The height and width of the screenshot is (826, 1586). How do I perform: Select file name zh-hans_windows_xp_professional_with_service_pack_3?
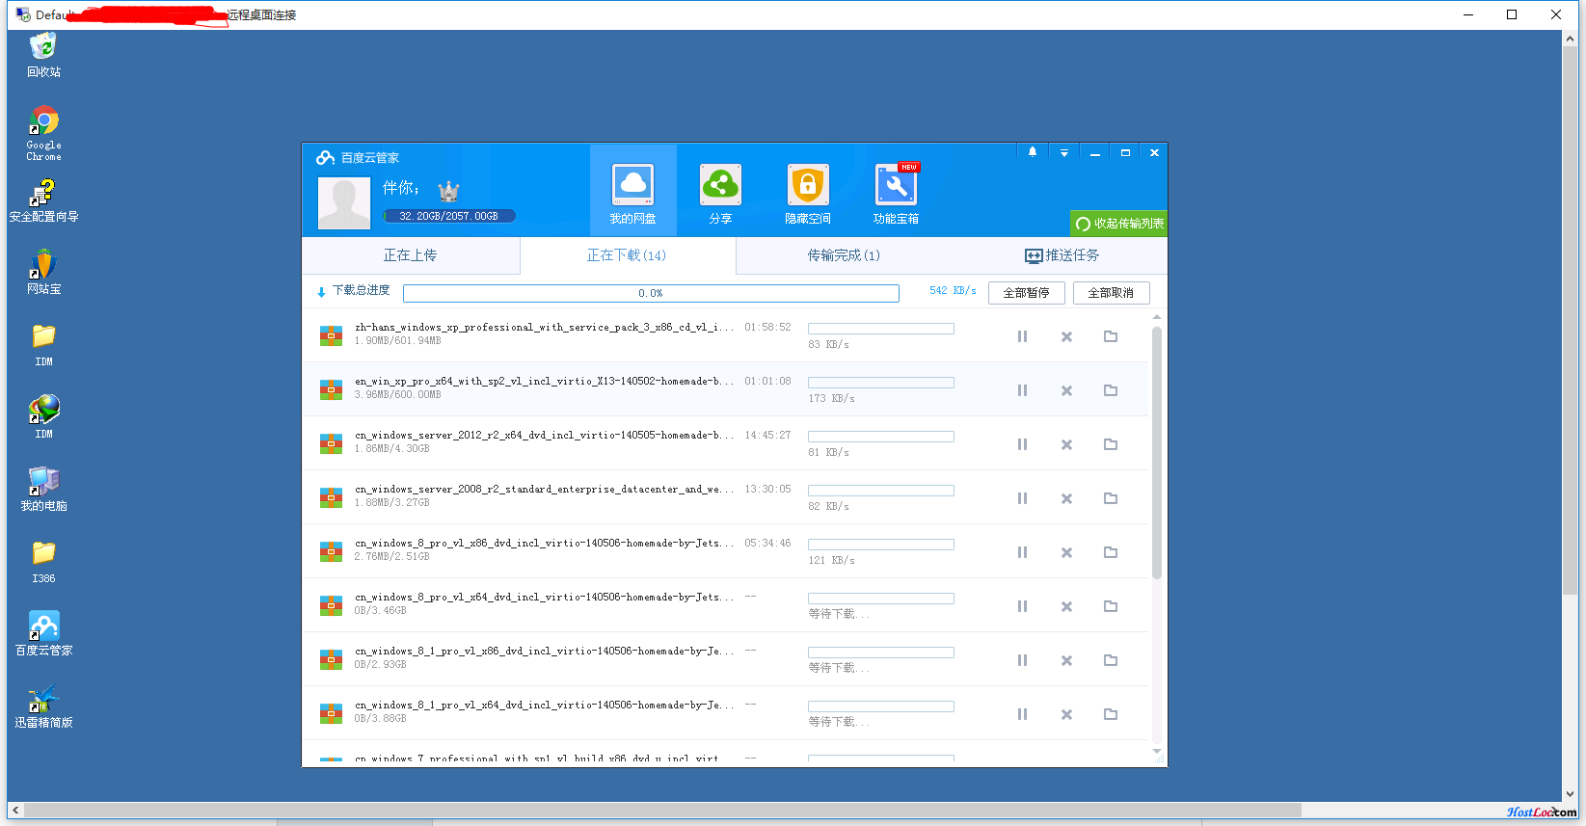click(x=544, y=328)
